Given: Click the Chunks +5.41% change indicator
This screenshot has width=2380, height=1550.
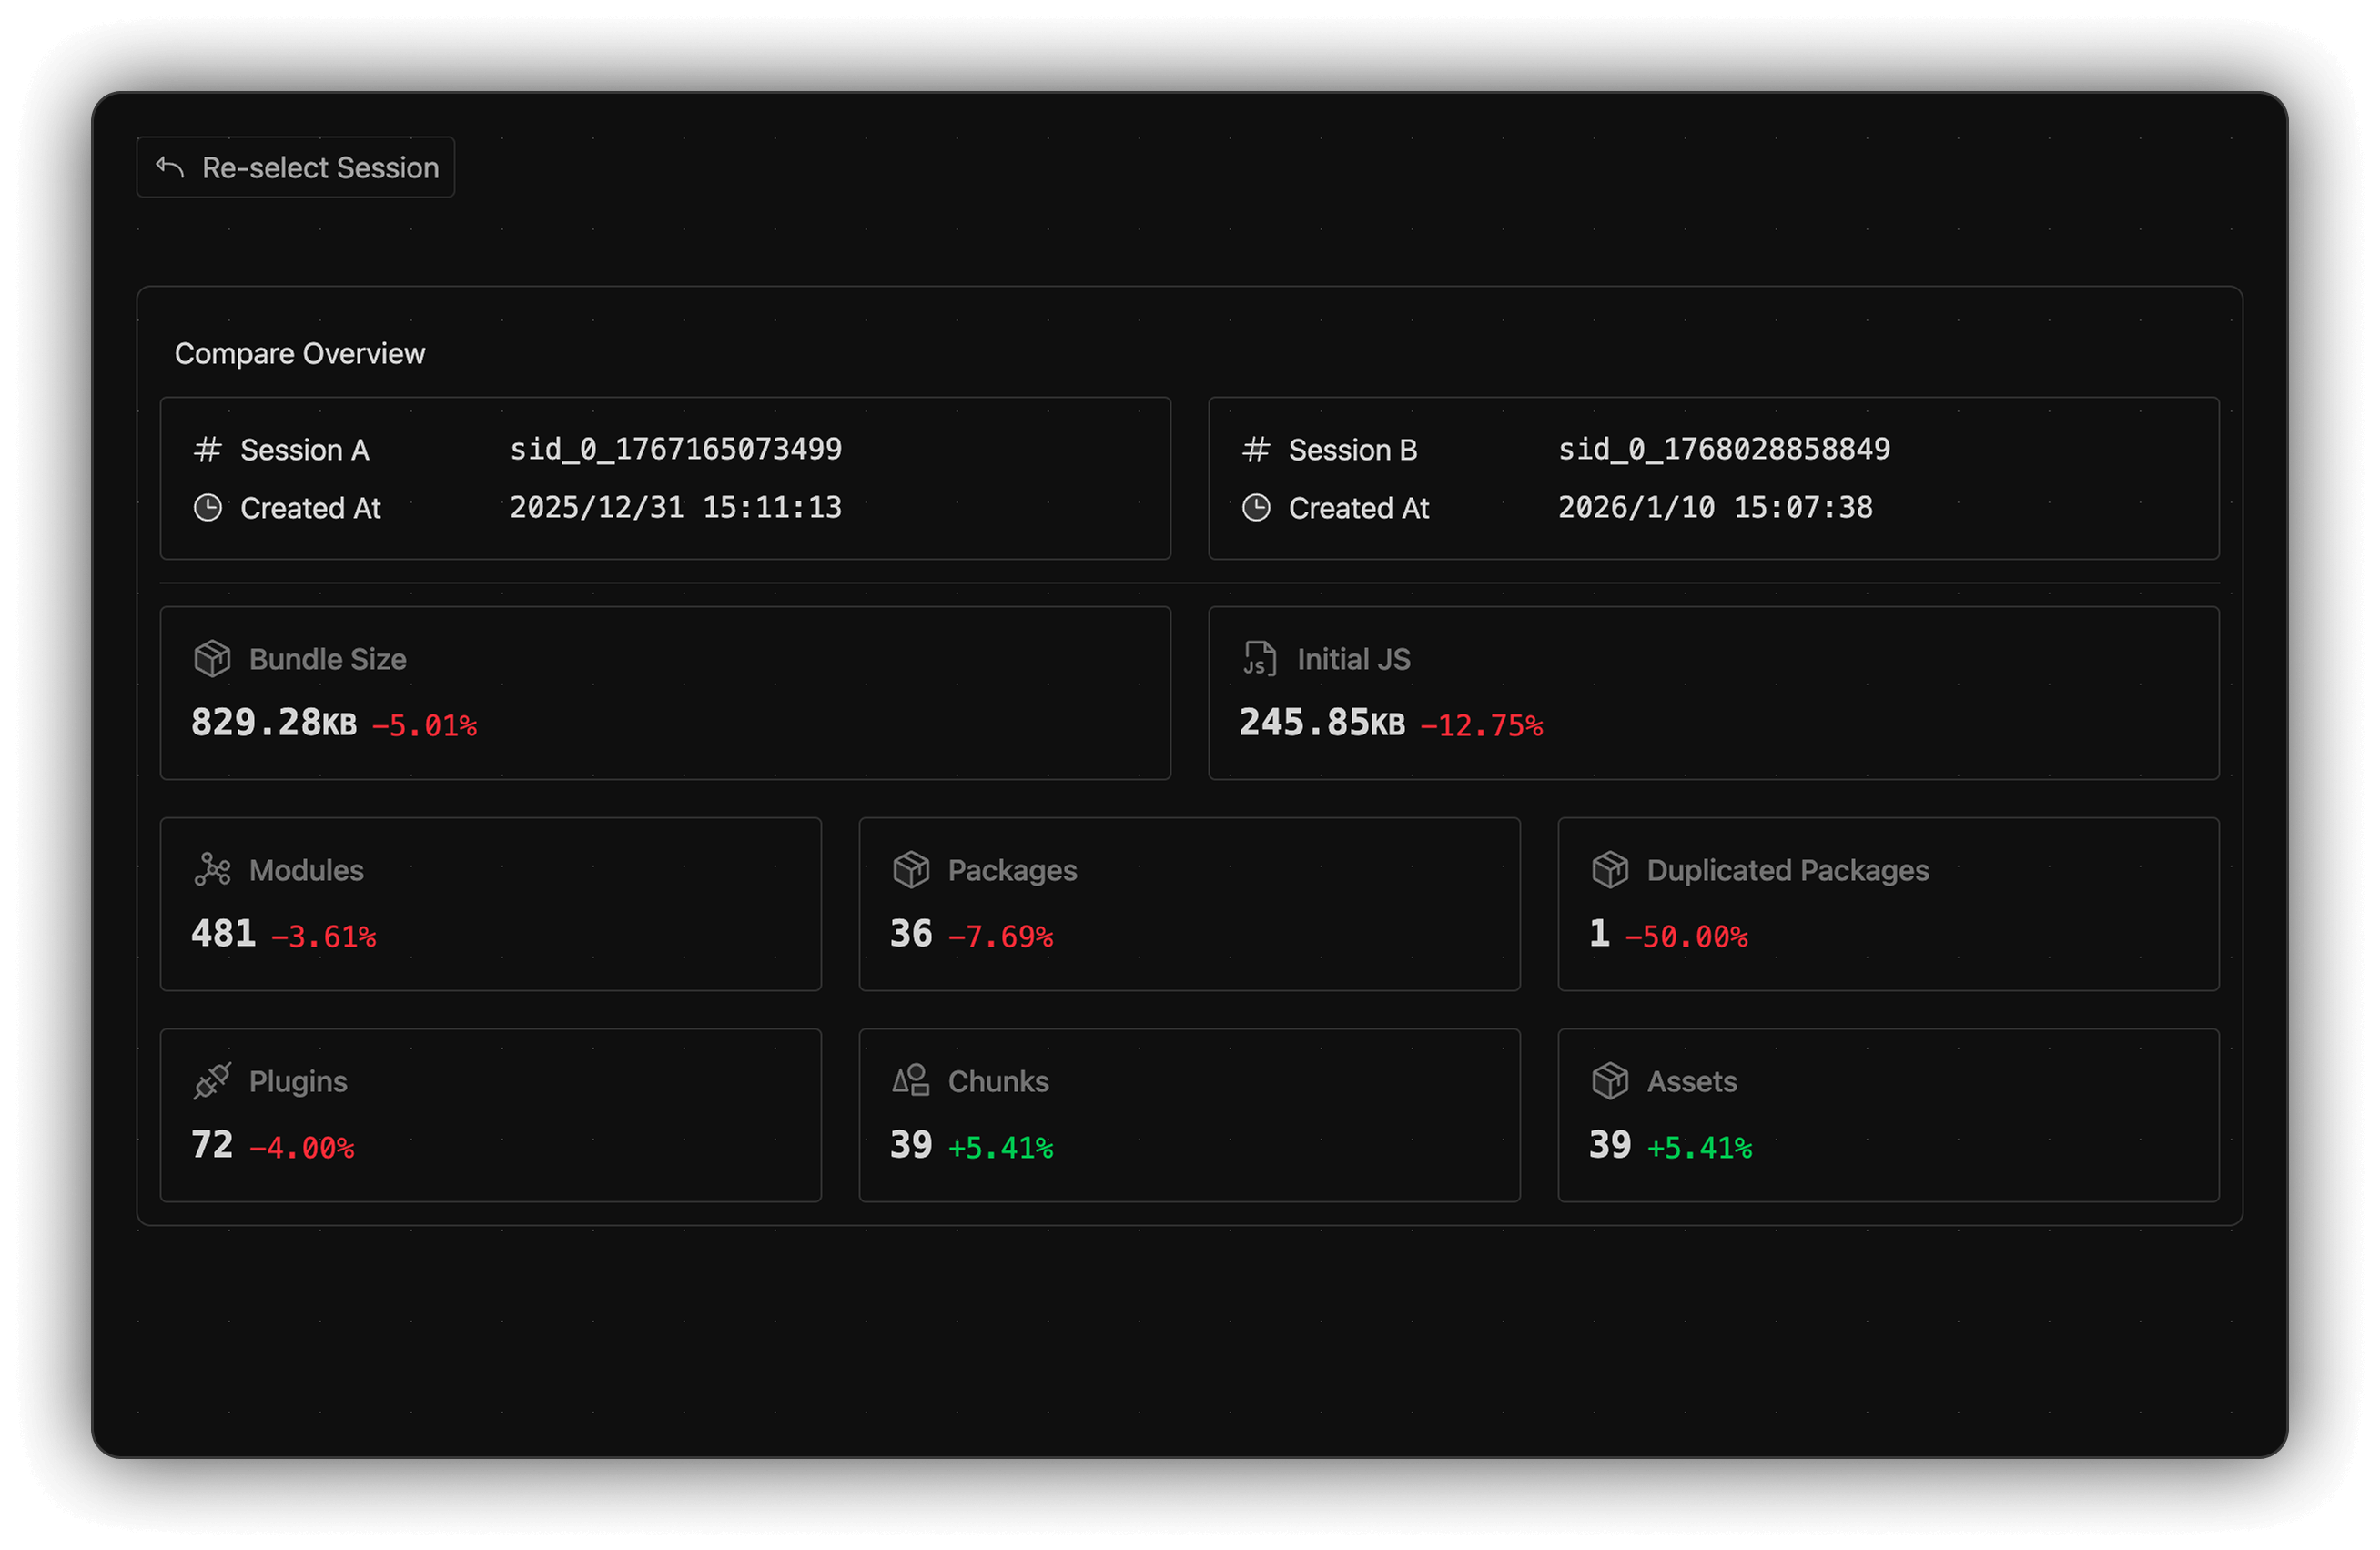Looking at the screenshot, I should [x=1000, y=1148].
